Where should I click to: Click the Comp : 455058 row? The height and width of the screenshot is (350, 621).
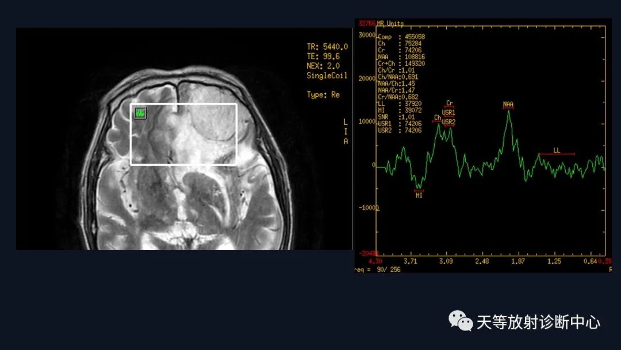click(x=401, y=37)
